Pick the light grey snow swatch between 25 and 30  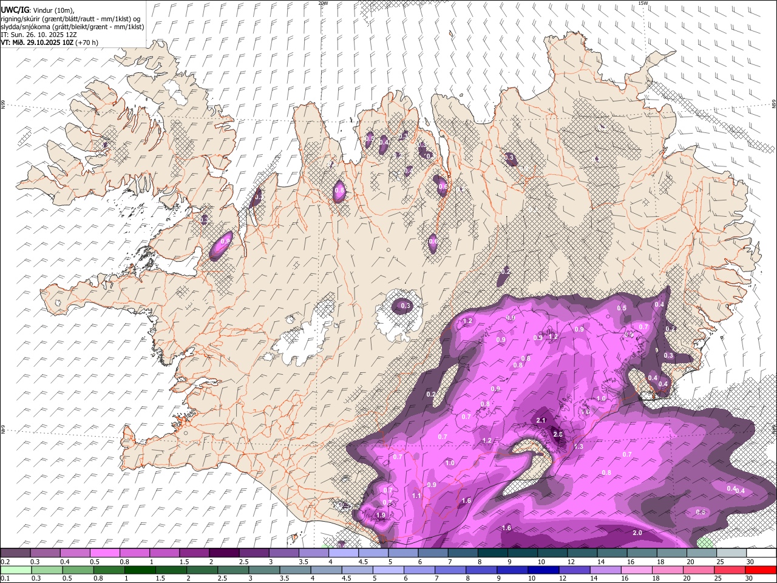point(730,553)
